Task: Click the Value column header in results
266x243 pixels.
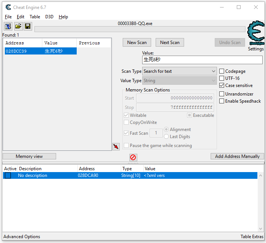Action: [x=59, y=43]
